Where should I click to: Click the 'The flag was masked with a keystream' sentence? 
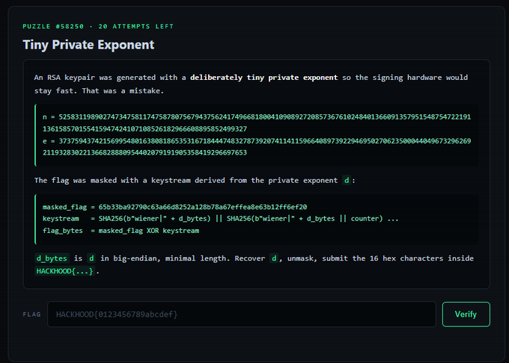click(195, 180)
